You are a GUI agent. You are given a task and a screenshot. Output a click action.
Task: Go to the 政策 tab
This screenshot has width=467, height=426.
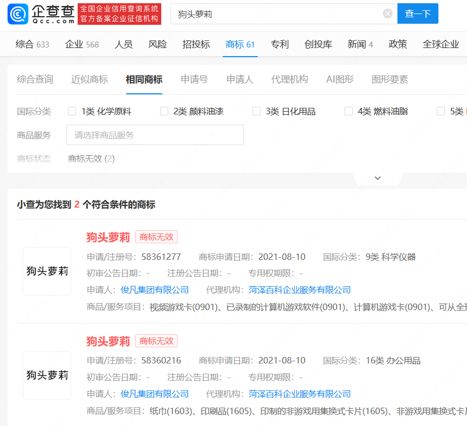[397, 44]
